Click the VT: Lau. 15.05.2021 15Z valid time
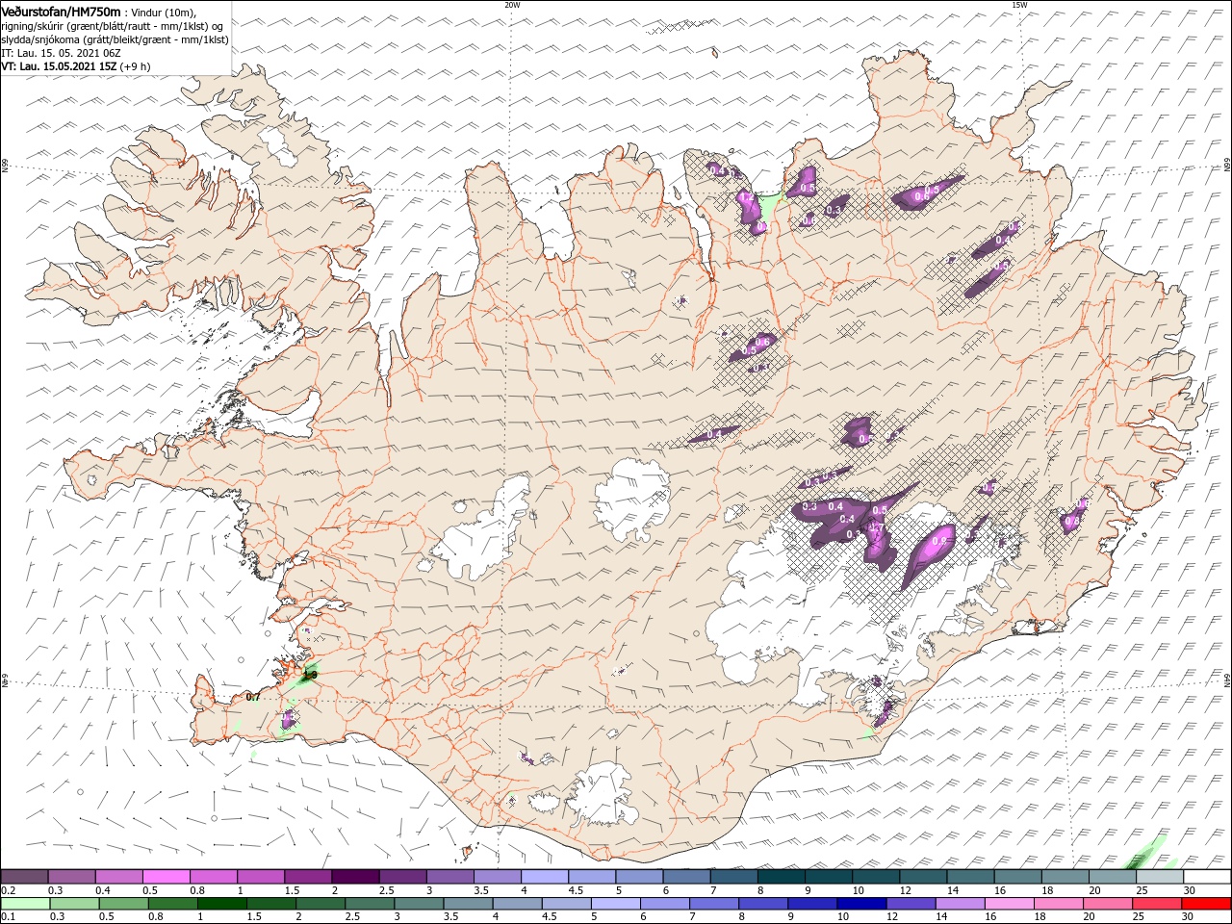Viewport: 1232px width, 924px height. 59,65
